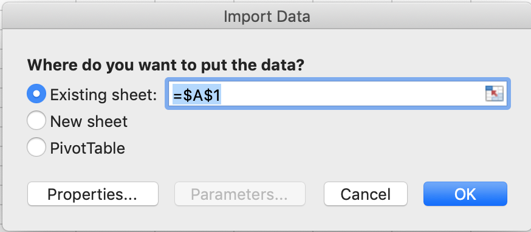Click the spreadsheet grid below the dialog
The image size is (531, 232).
pos(267,231)
